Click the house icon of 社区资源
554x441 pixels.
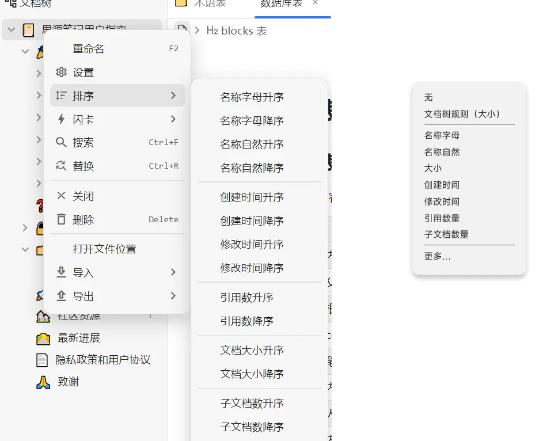43,317
